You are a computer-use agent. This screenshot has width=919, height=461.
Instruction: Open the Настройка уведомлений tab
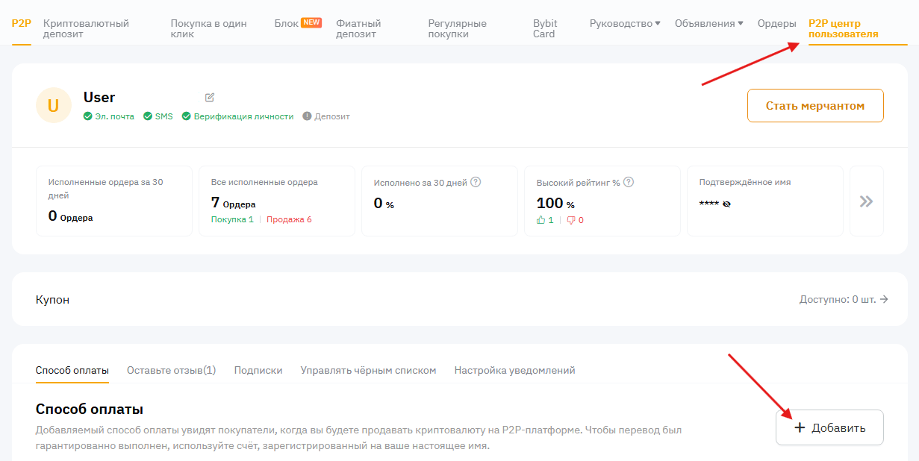coord(514,370)
